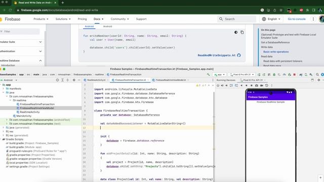Expand the manifests folder
This screenshot has height=182, width=324.
(x=4, y=88)
